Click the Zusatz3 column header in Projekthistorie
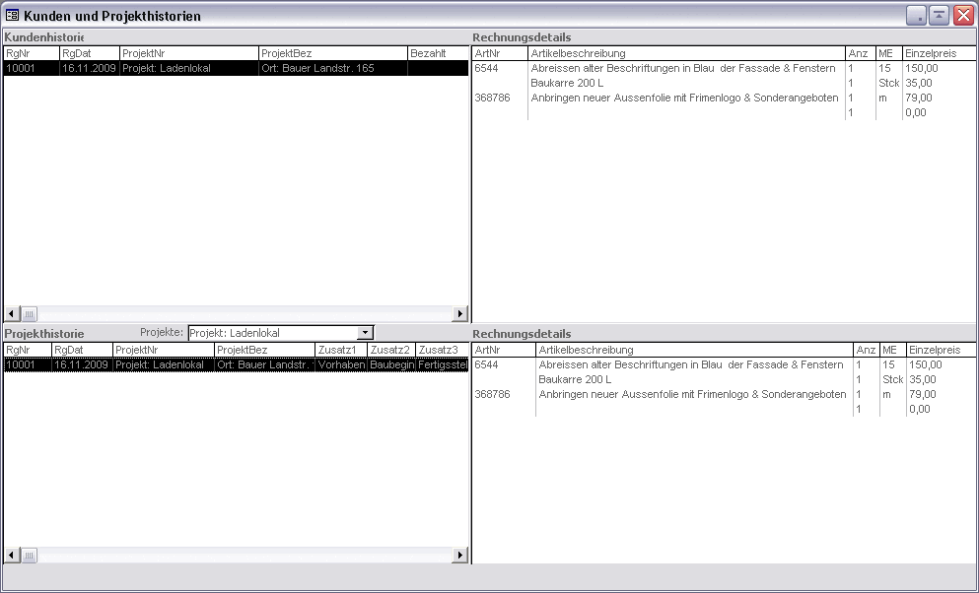This screenshot has width=979, height=593. point(440,350)
